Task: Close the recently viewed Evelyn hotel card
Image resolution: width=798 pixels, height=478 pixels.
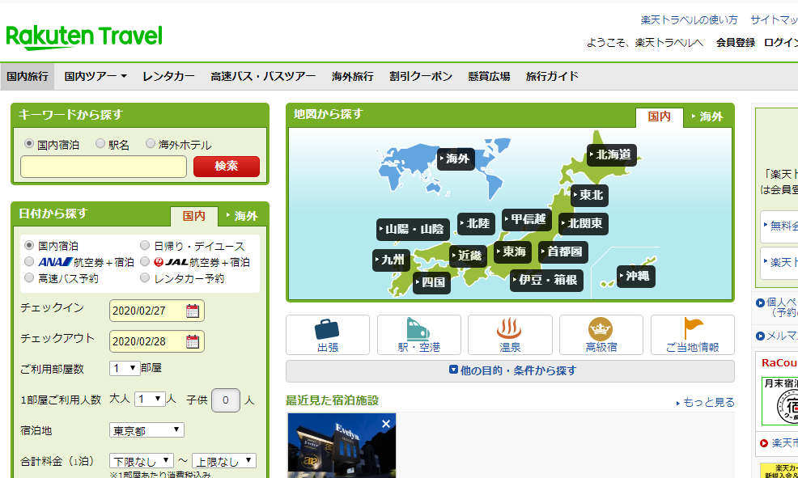Action: click(x=386, y=424)
